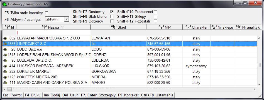Click the horizontal scrollbar thumb
264x100 pixels.
tap(9, 89)
